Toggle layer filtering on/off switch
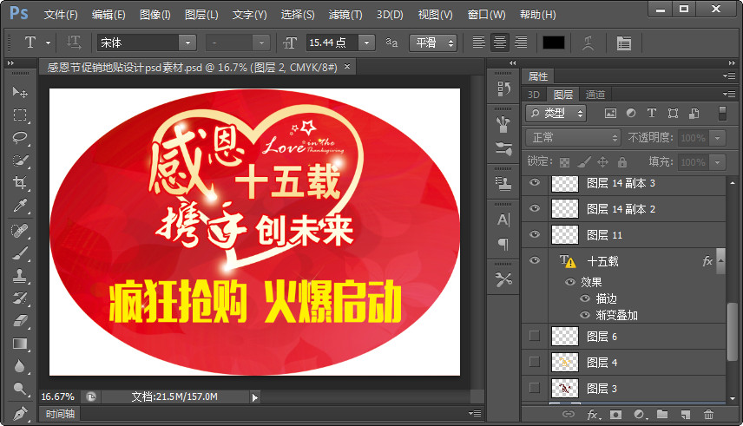The width and height of the screenshot is (743, 426). 722,114
